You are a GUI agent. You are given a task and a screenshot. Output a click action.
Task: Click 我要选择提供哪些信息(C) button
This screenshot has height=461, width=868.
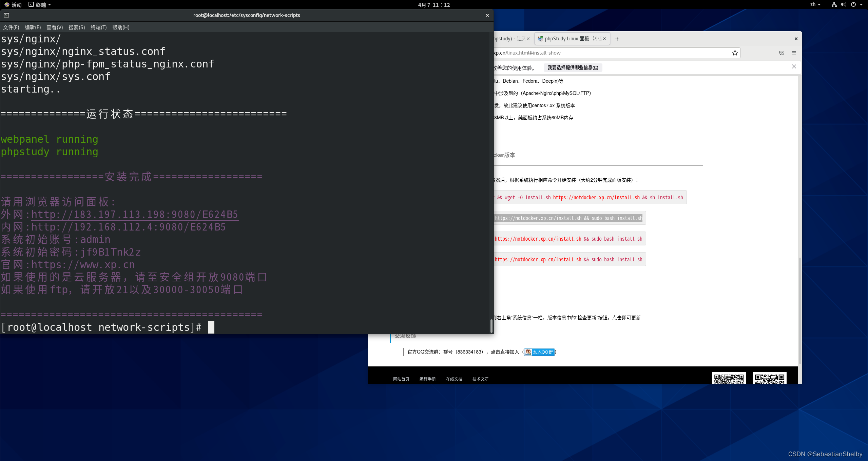pyautogui.click(x=573, y=68)
